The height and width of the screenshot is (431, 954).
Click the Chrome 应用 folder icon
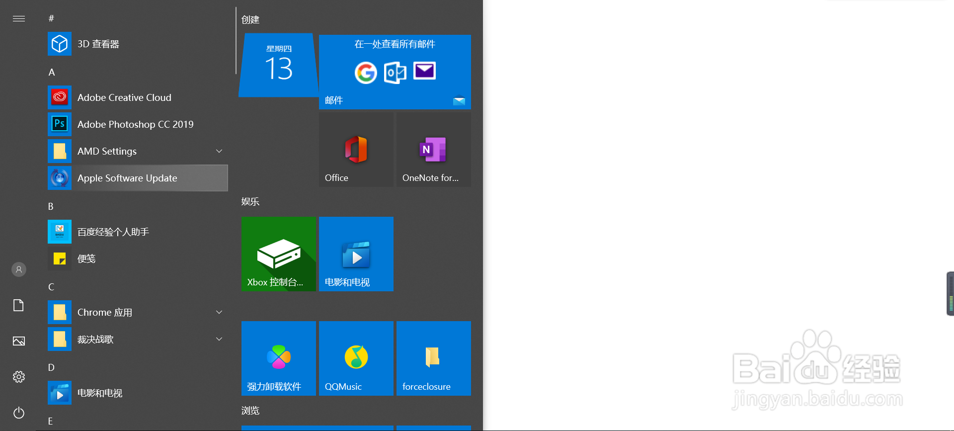click(60, 312)
